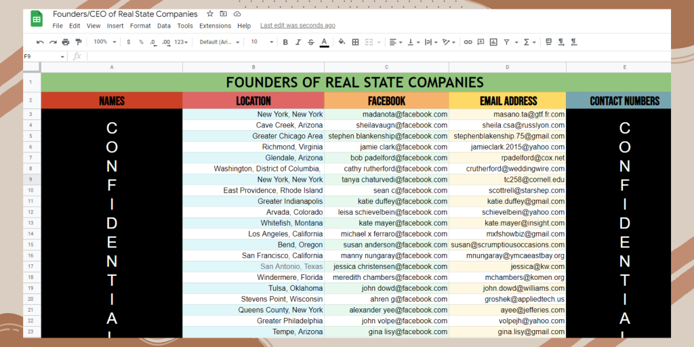Screen dimensions: 694x347
Task: Open the 123 number format dropdown
Action: tap(181, 42)
